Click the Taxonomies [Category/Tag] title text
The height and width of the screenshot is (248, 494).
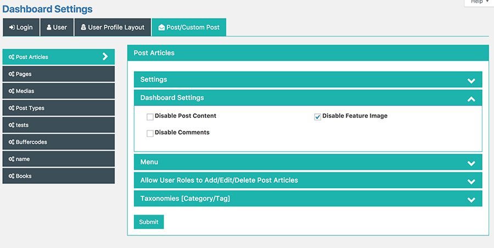coord(186,199)
